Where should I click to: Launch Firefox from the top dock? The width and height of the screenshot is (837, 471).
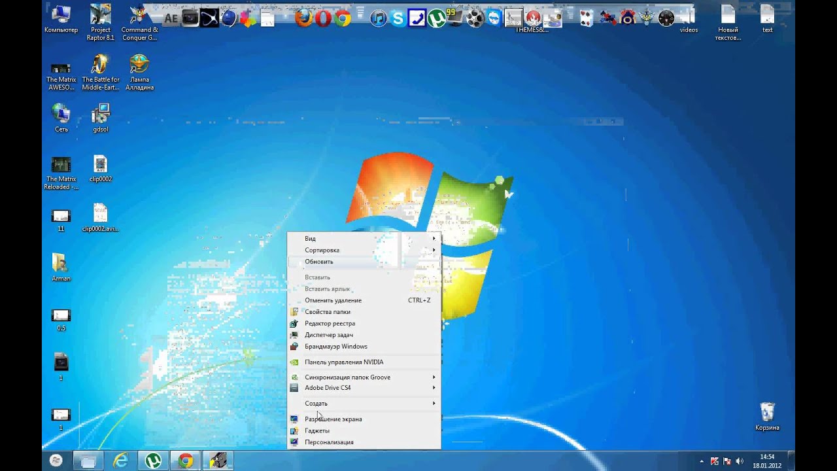point(304,18)
